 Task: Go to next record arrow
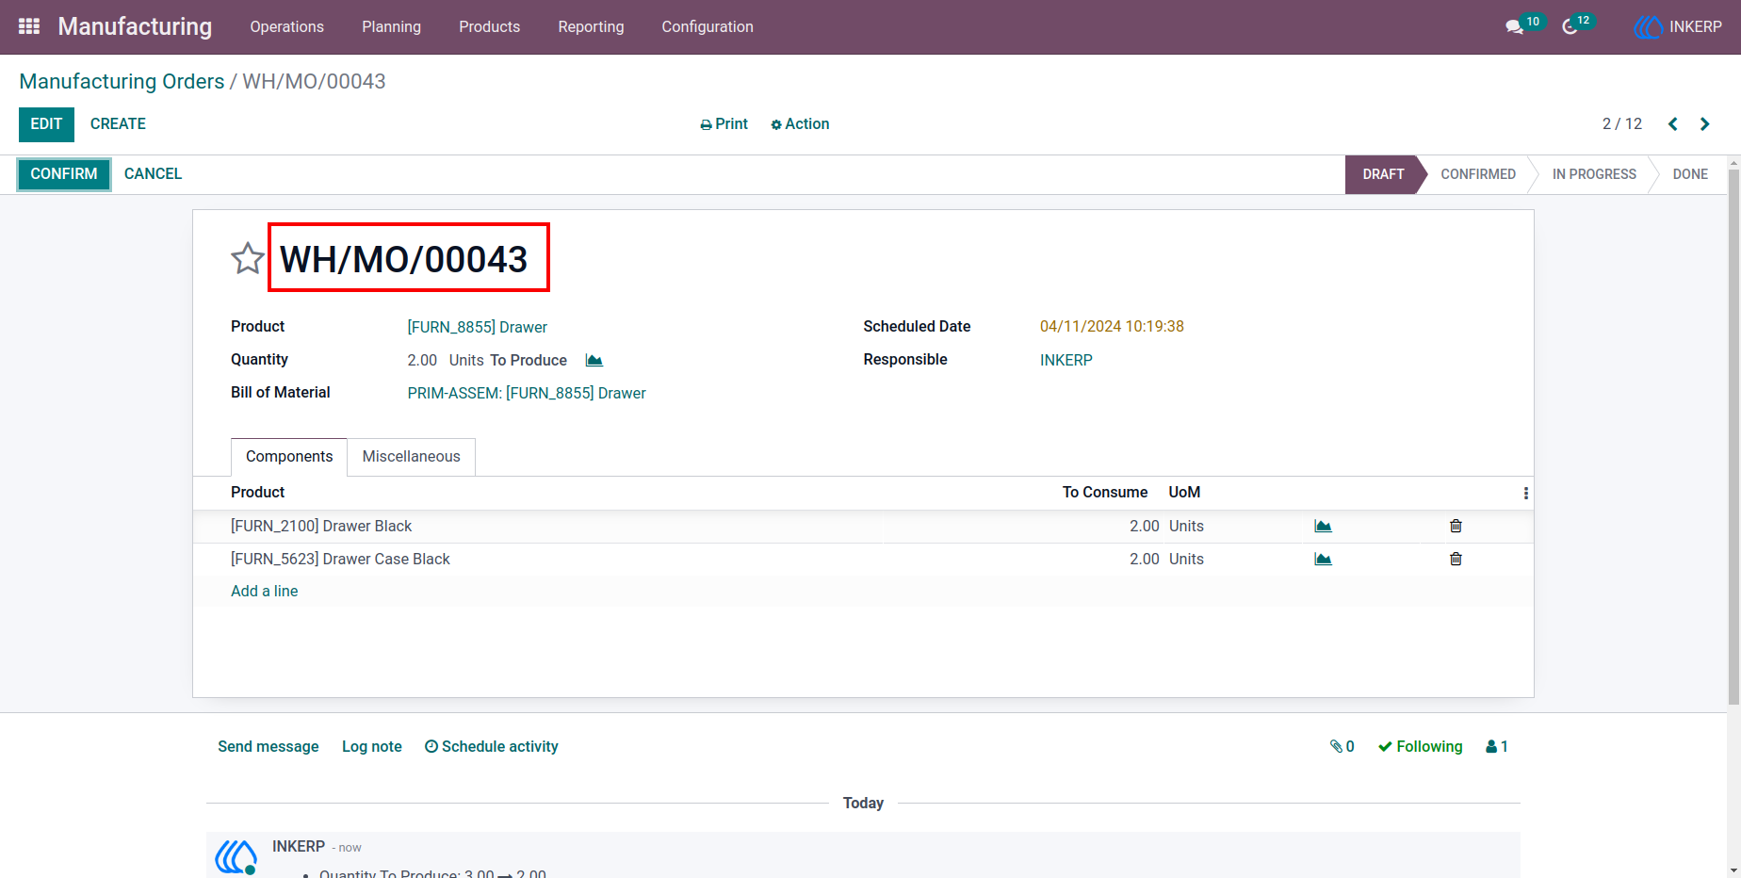[x=1704, y=124]
